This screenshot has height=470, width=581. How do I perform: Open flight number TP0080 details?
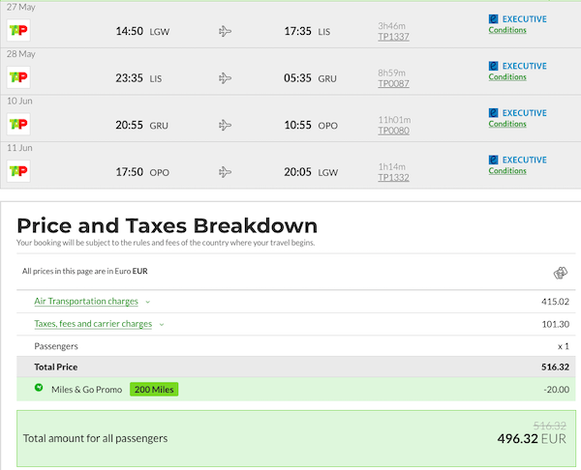tap(393, 131)
